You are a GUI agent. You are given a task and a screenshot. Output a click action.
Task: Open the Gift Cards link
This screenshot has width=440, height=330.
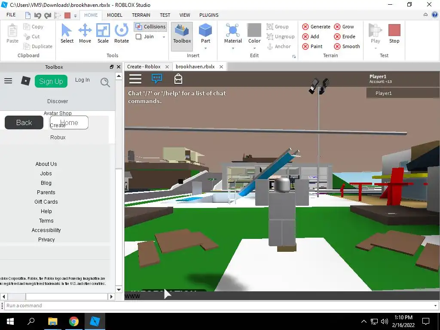46,202
